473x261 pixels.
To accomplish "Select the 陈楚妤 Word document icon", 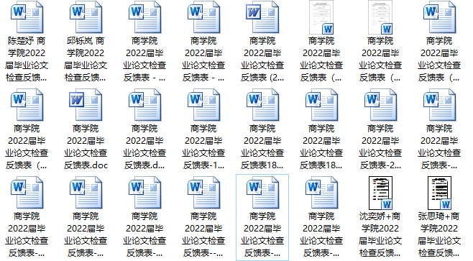I will pyautogui.click(x=27, y=17).
